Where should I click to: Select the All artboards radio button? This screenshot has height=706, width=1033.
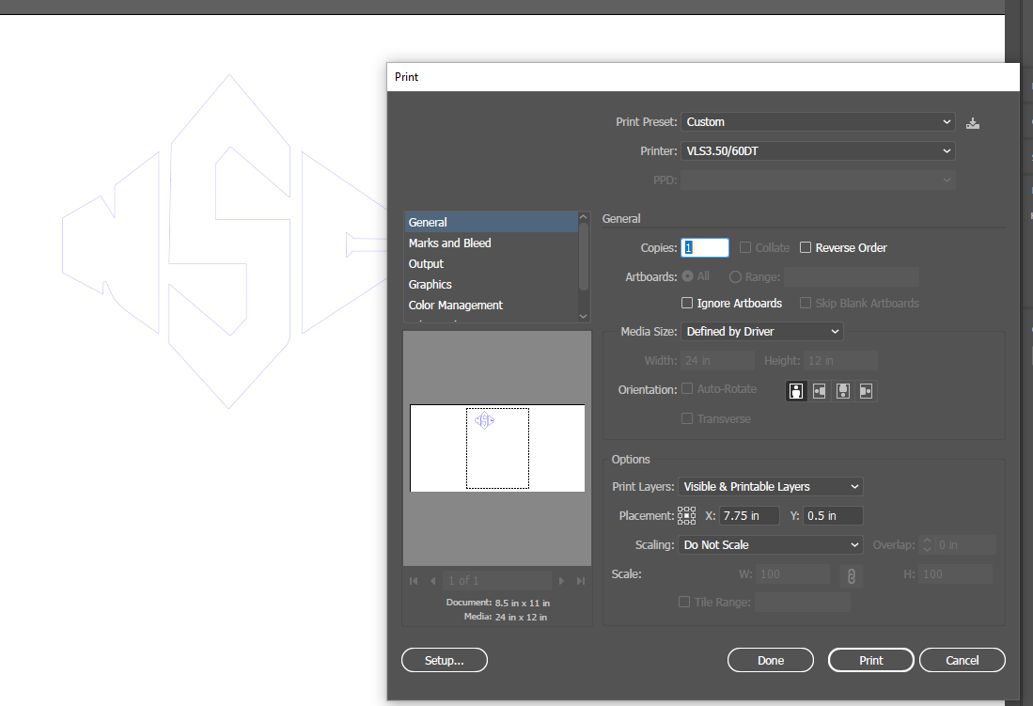pos(689,275)
